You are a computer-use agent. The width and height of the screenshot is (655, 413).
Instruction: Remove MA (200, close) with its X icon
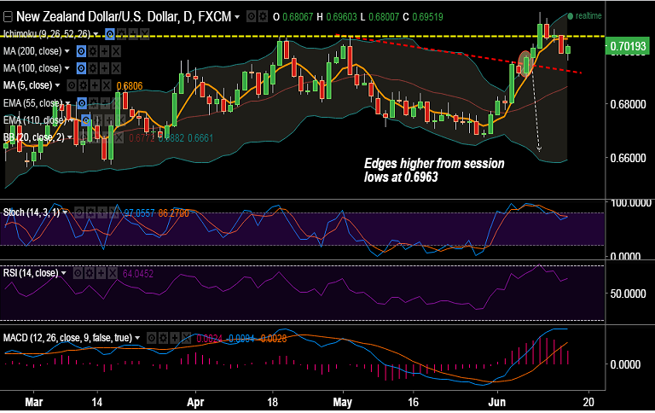[x=116, y=51]
